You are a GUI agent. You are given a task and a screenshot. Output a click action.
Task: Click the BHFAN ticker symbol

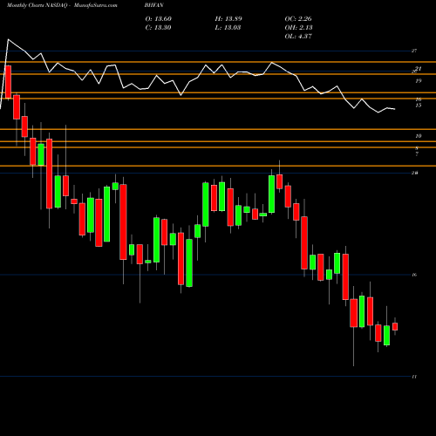154,5
